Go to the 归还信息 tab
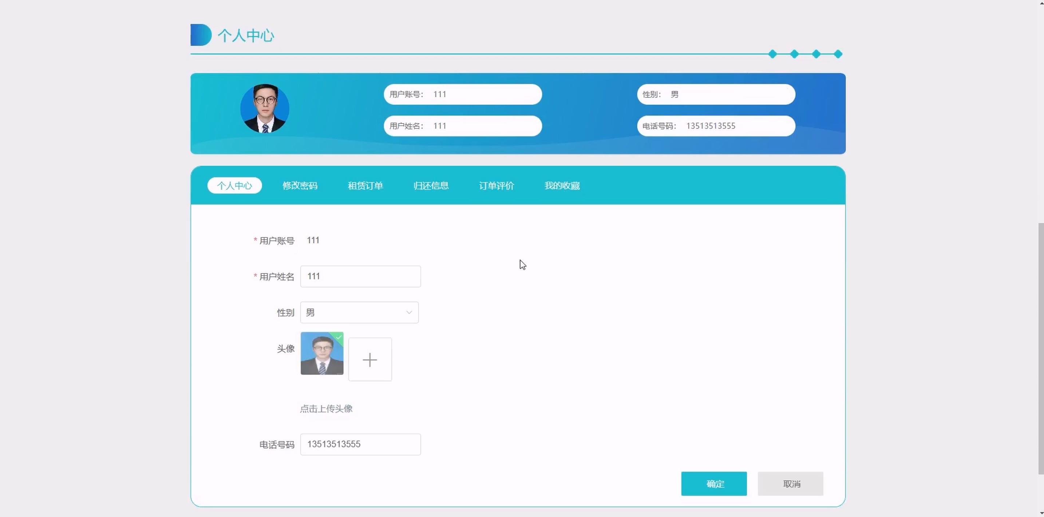 pos(431,185)
